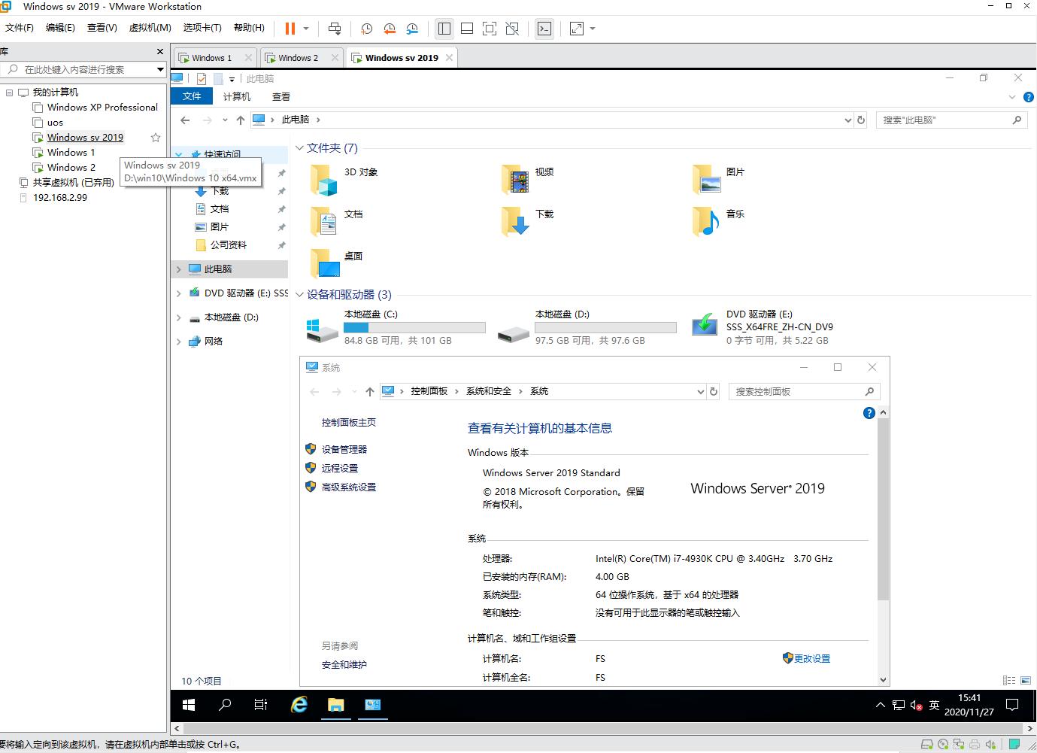Toggle the tab thumbnail bar

coord(467,28)
